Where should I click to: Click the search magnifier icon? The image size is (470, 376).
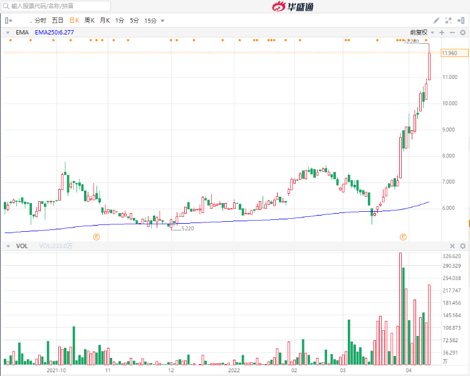tap(6, 6)
